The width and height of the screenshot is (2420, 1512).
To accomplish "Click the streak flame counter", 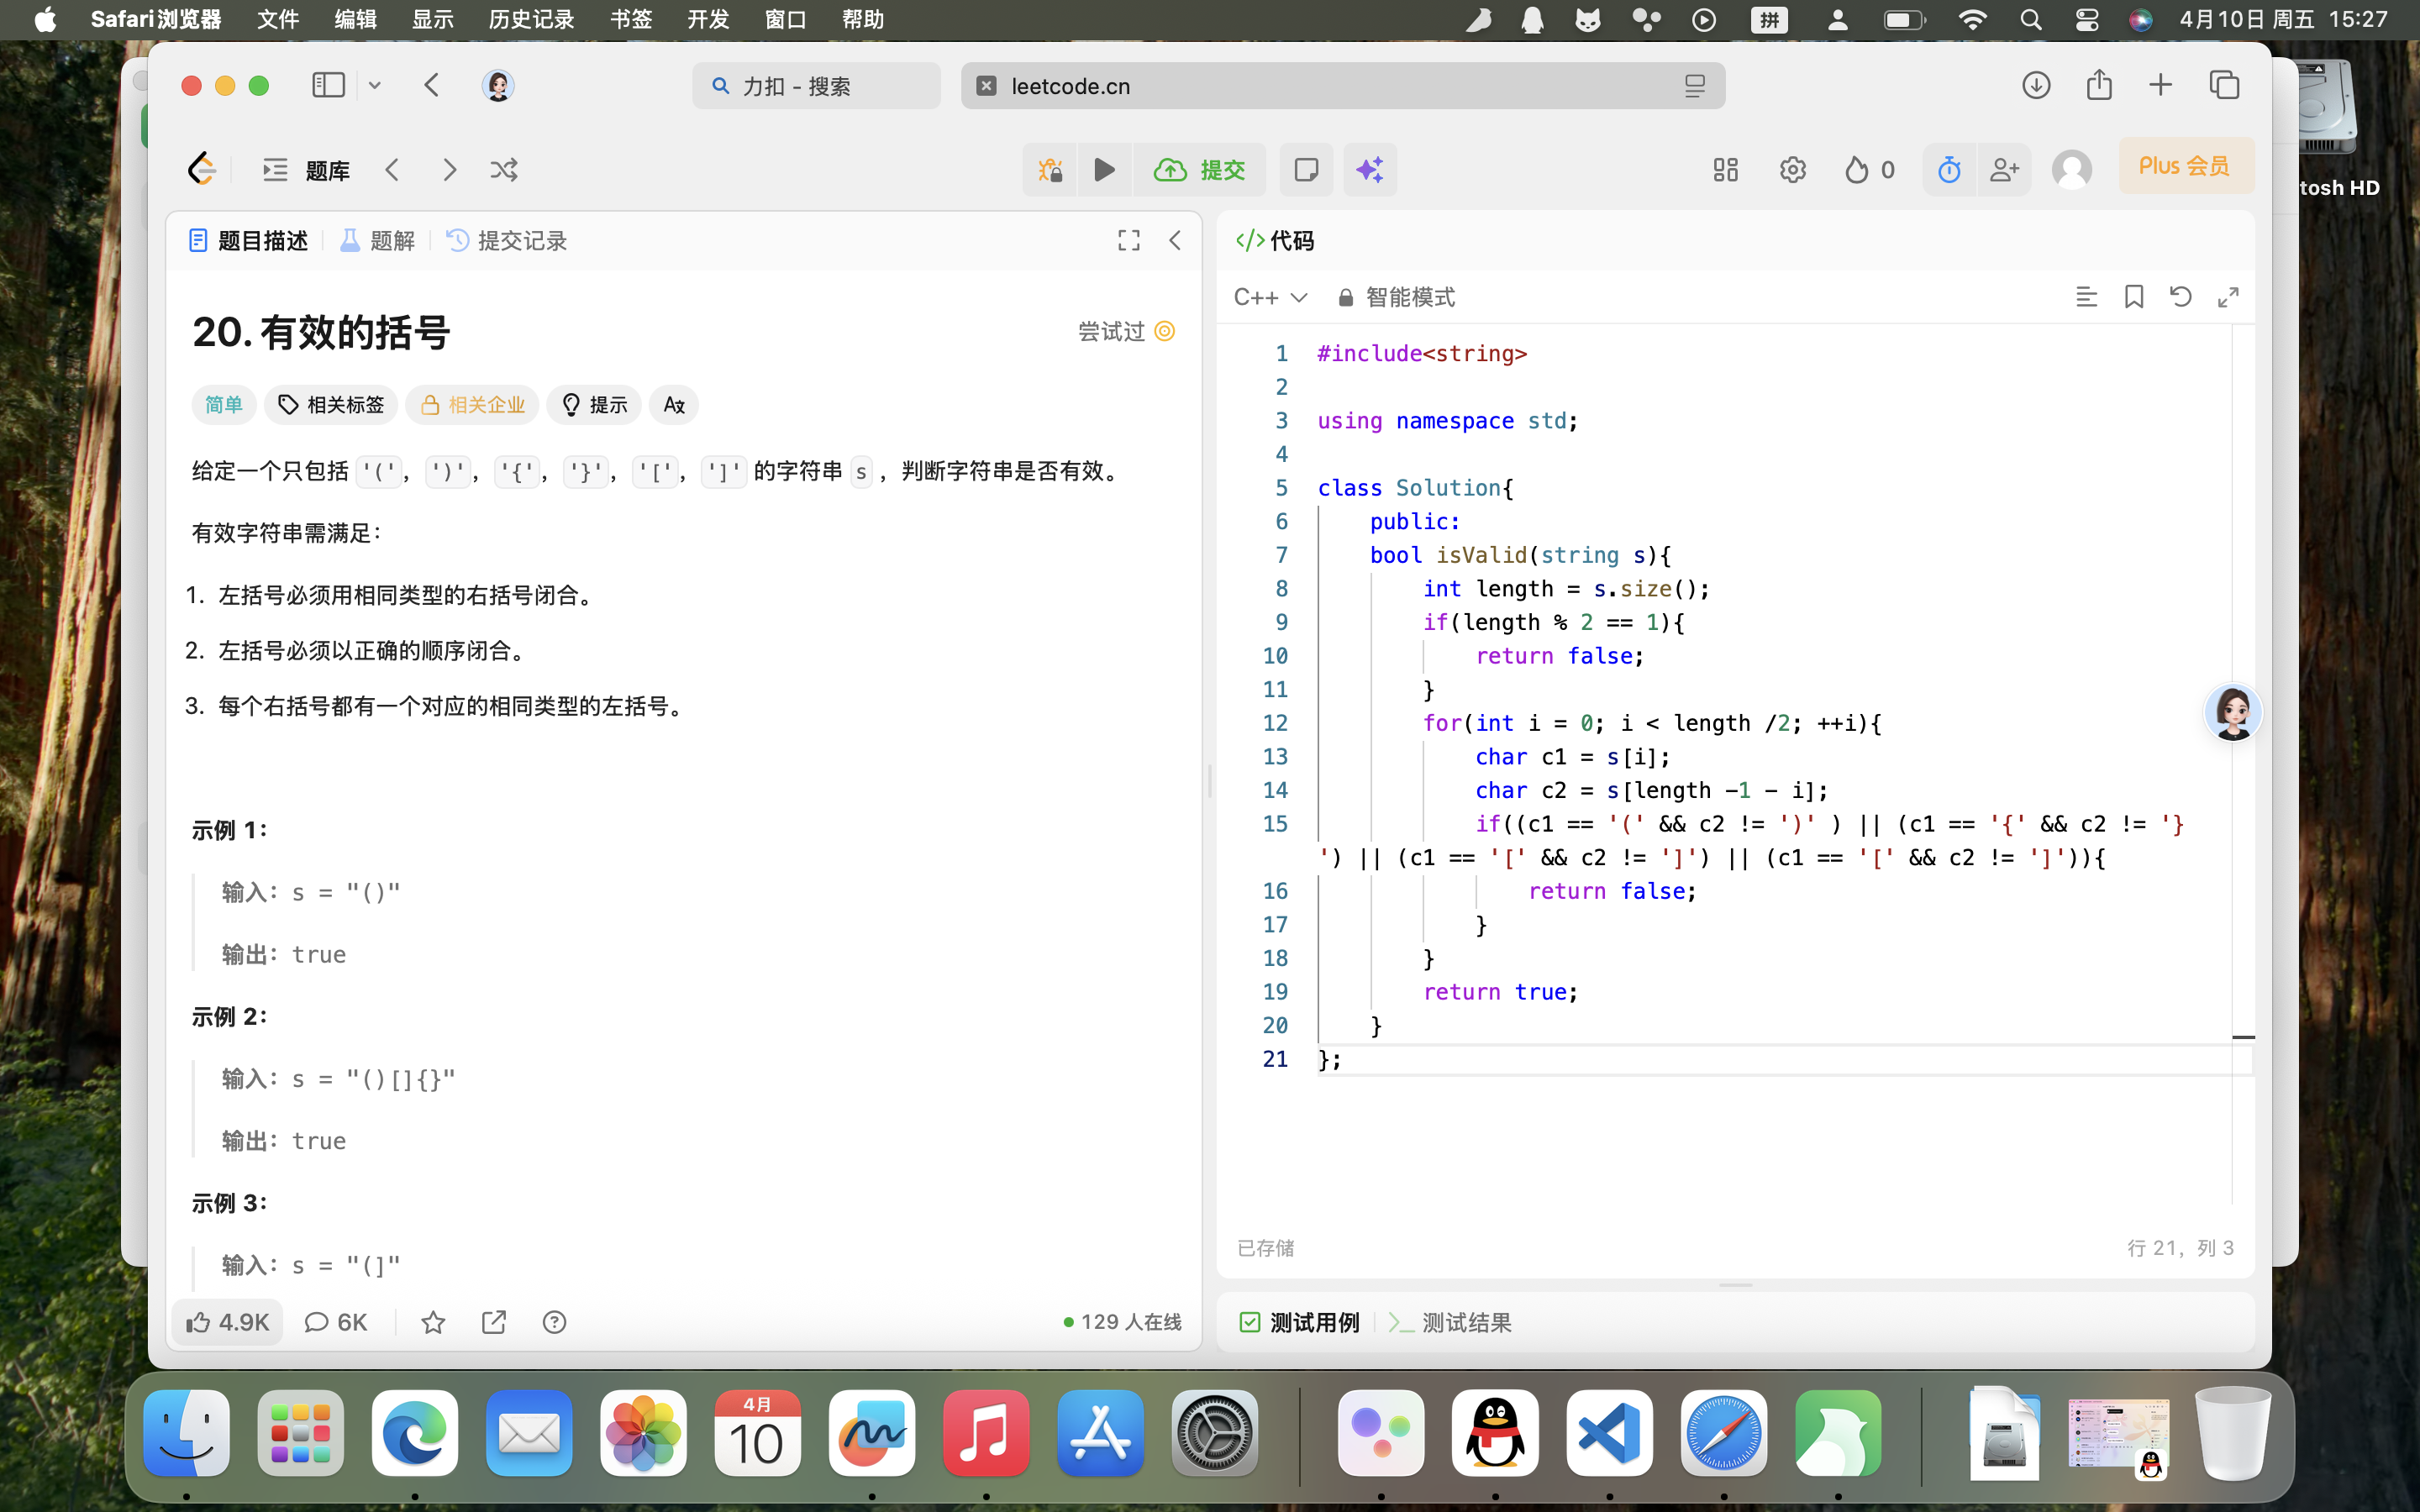I will [x=1869, y=170].
